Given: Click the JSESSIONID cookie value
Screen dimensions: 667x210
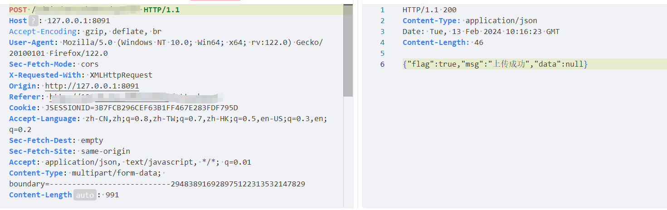Looking at the screenshot, I should tap(141, 108).
